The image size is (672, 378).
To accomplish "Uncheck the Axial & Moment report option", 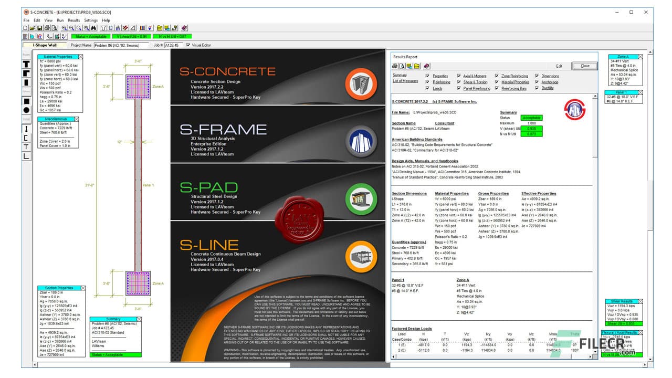I will click(458, 76).
